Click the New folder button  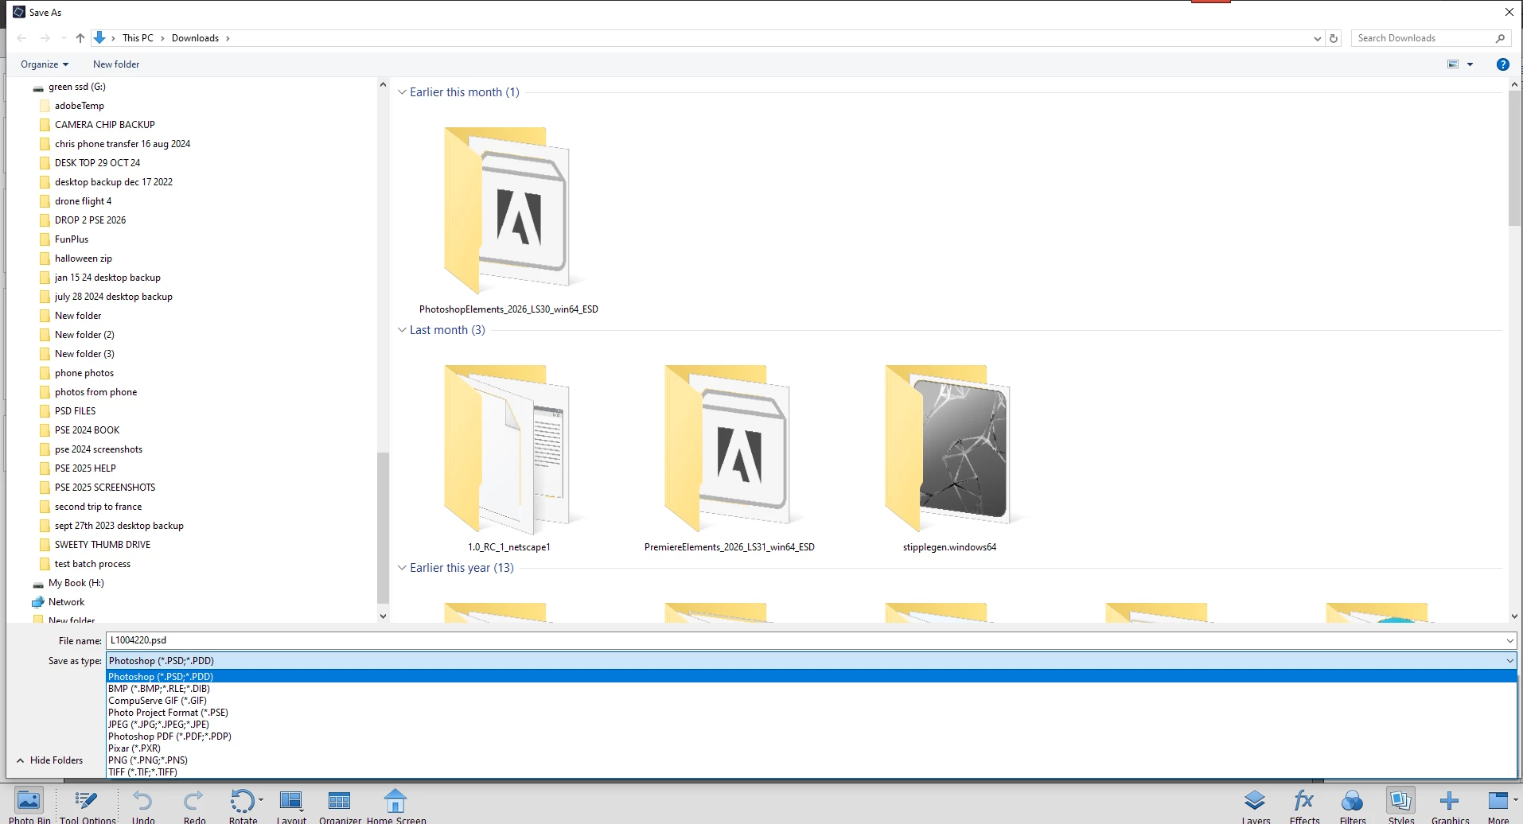click(116, 64)
